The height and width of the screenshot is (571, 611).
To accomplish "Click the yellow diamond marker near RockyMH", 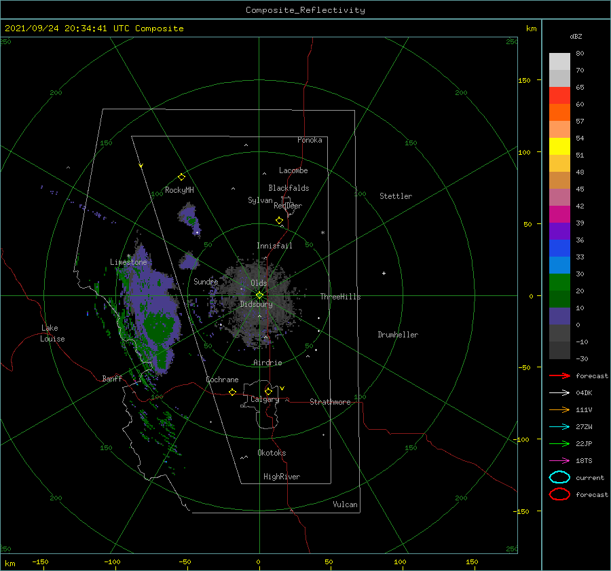I will 181,177.
